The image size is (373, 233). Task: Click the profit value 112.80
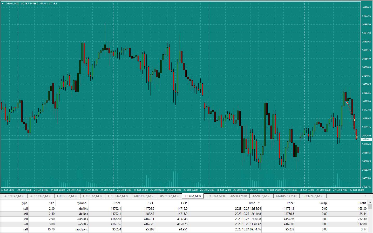tap(362, 224)
